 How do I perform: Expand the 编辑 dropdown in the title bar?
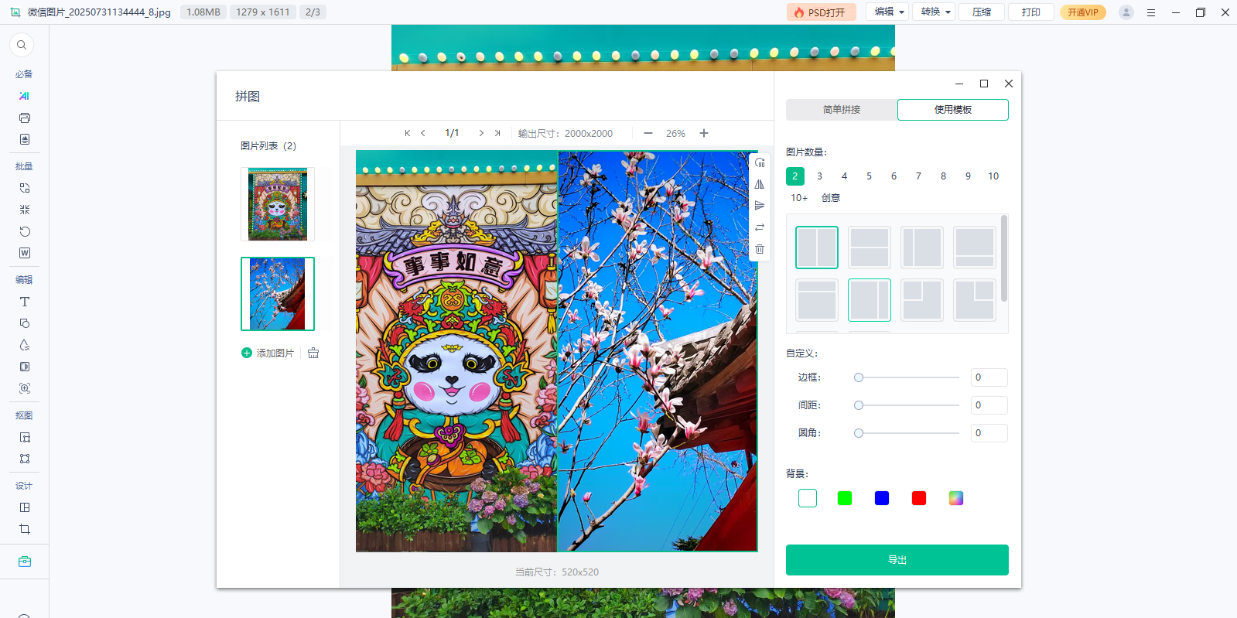coord(887,12)
